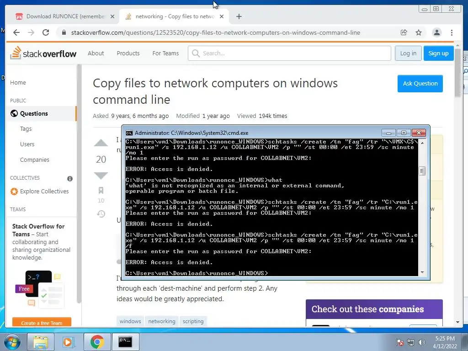Open the About menu link

pos(96,53)
